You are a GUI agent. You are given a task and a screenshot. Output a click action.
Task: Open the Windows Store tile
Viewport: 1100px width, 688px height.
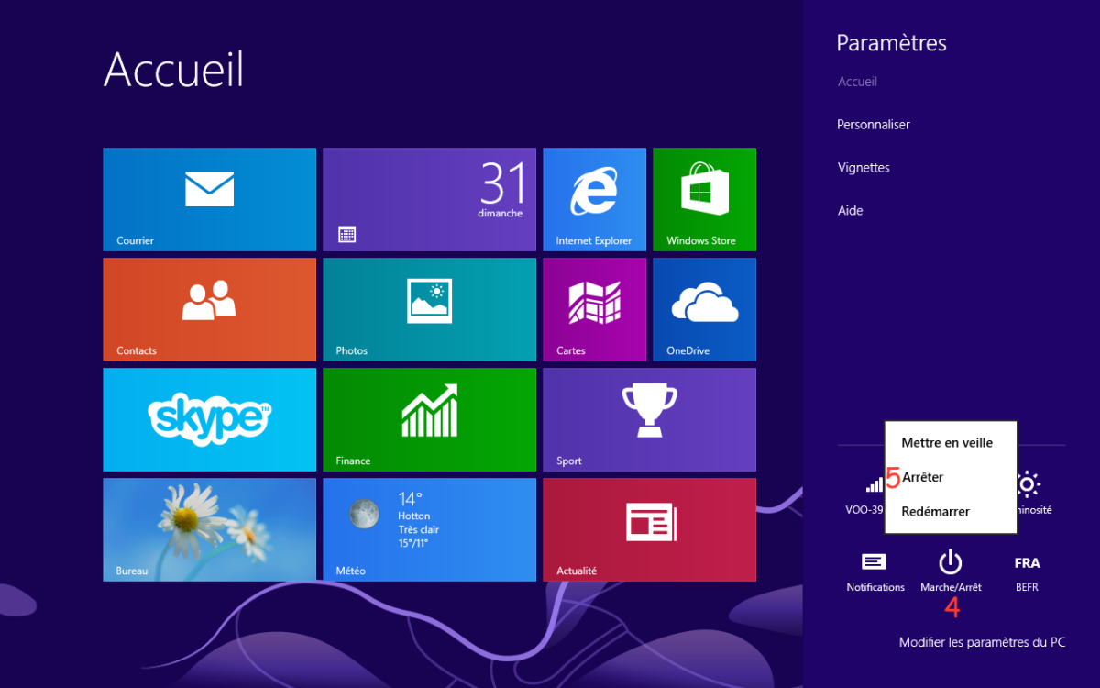click(704, 199)
